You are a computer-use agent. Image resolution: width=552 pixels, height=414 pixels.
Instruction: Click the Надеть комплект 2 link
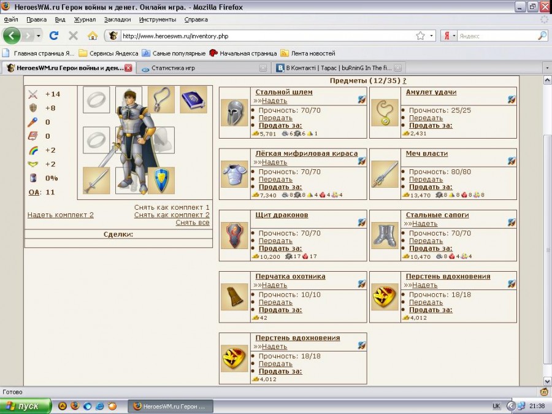(61, 215)
